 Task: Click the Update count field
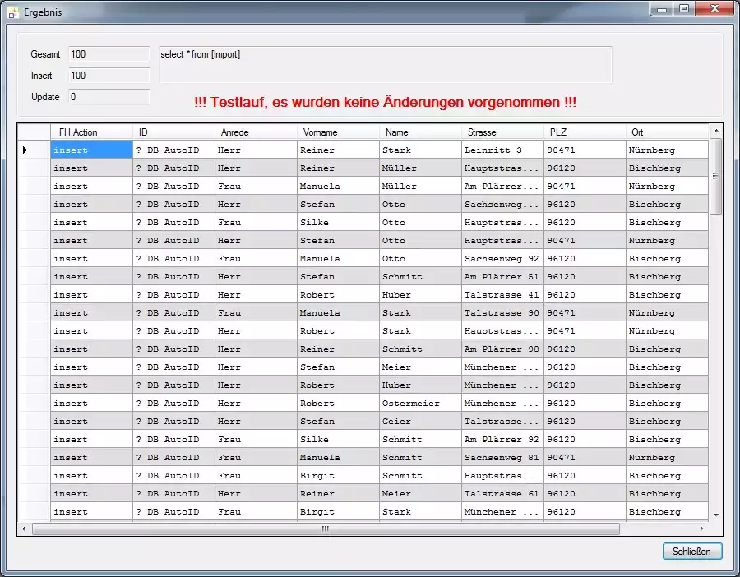[x=109, y=97]
